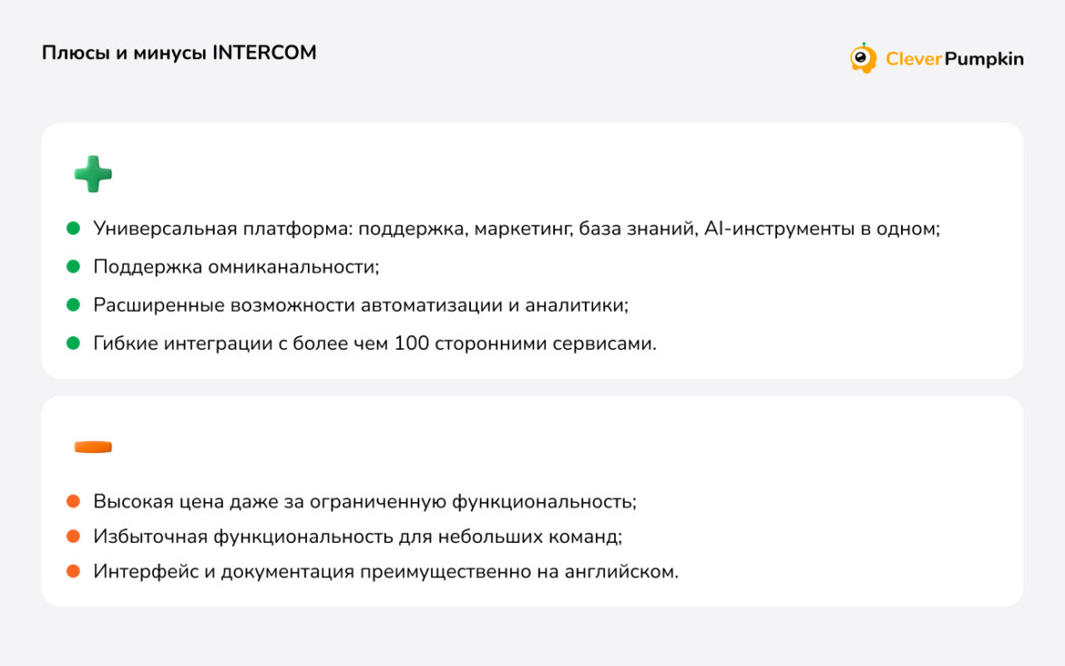
Task: Click the green plus icon
Action: click(93, 173)
